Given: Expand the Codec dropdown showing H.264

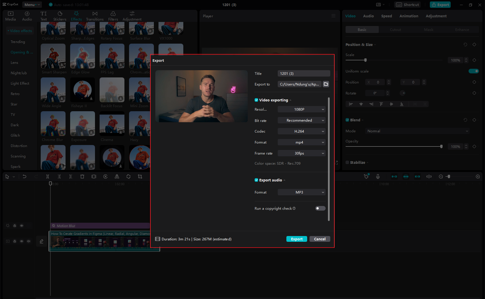Looking at the screenshot, I should click(301, 131).
